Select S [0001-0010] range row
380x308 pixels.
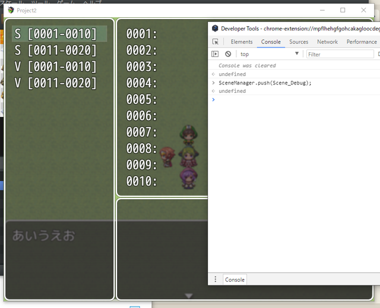[x=59, y=33]
